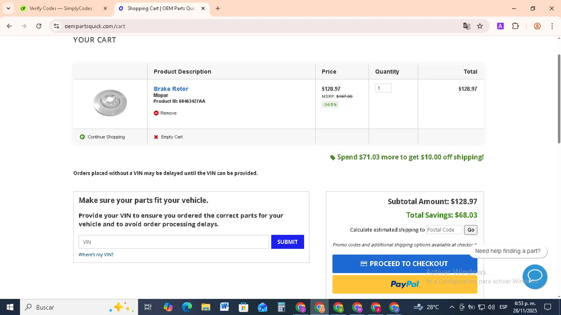This screenshot has height=315, width=561.
Task: Open the Windows notification center
Action: (x=548, y=307)
